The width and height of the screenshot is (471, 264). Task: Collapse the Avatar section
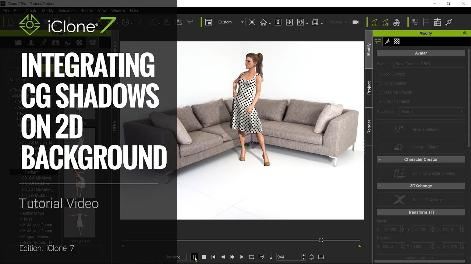point(379,53)
